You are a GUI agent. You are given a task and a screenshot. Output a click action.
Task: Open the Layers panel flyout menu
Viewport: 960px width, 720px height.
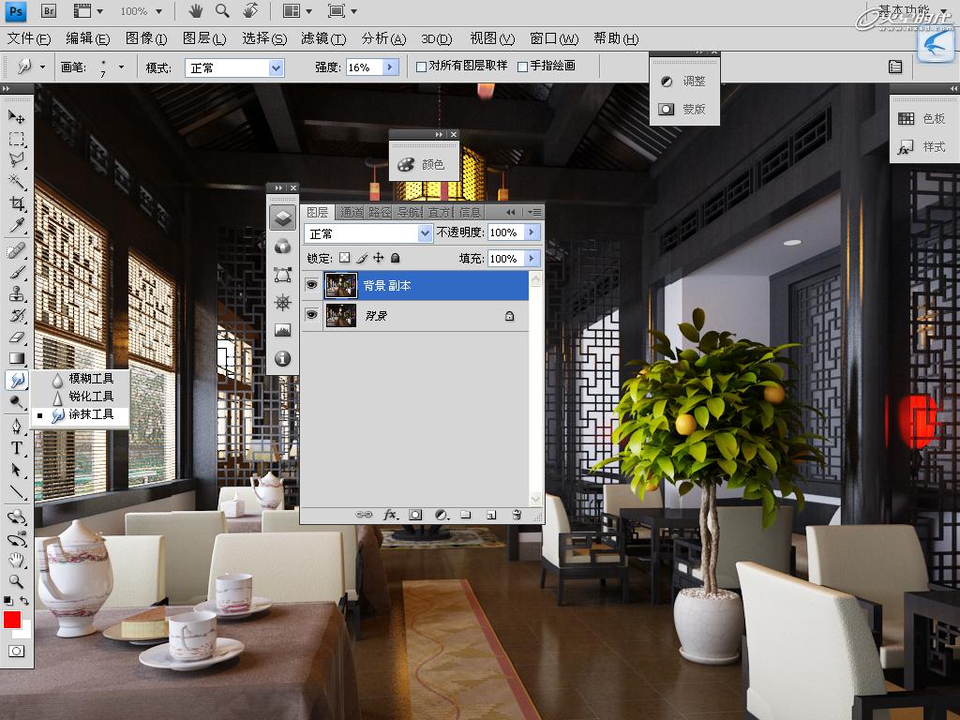pos(535,212)
